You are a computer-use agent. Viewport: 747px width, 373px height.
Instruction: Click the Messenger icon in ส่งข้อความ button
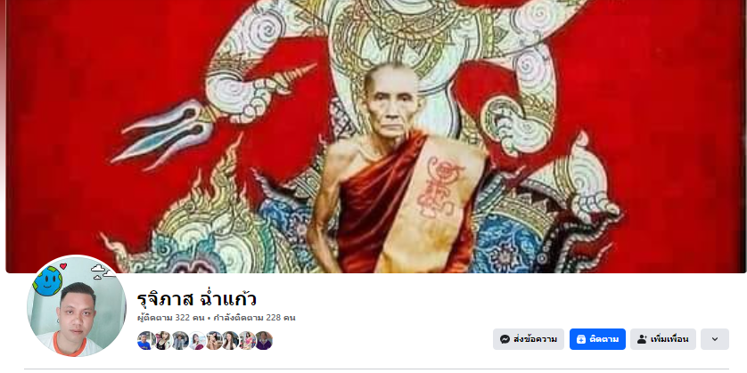[x=505, y=339]
